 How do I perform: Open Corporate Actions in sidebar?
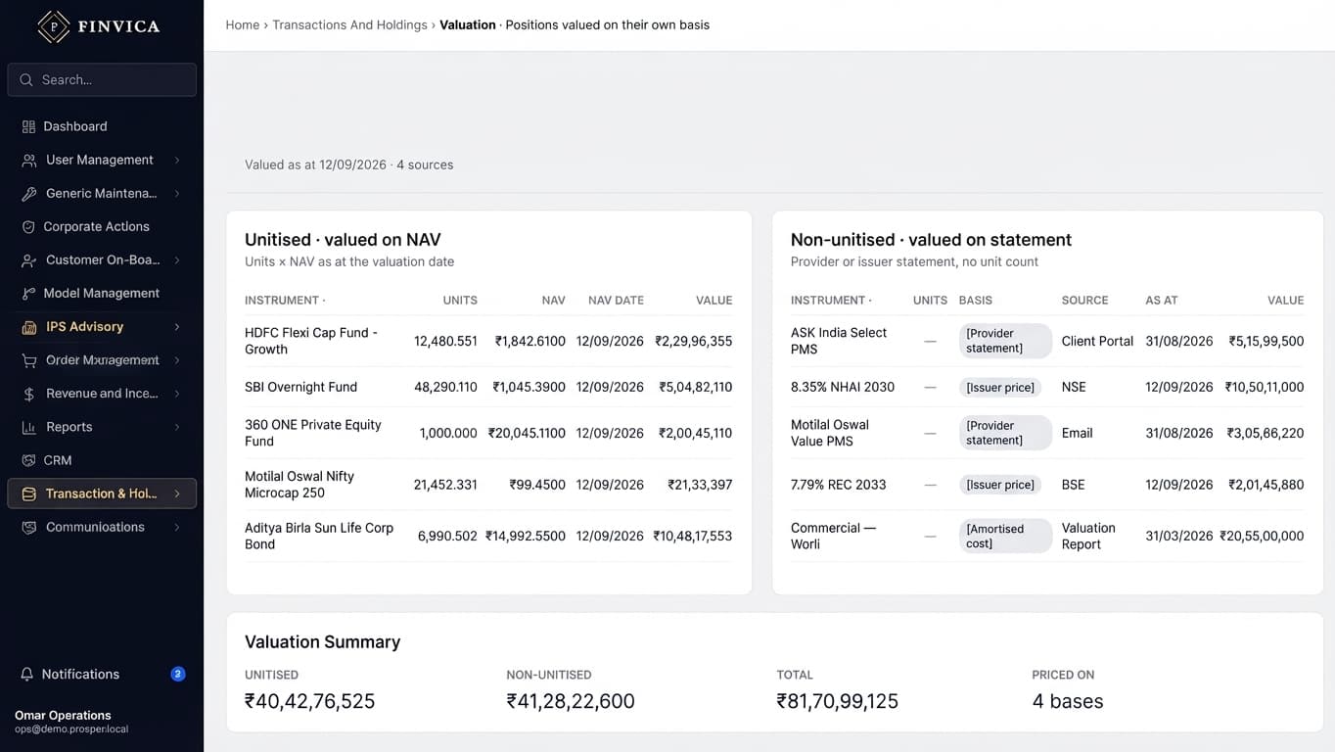click(102, 226)
